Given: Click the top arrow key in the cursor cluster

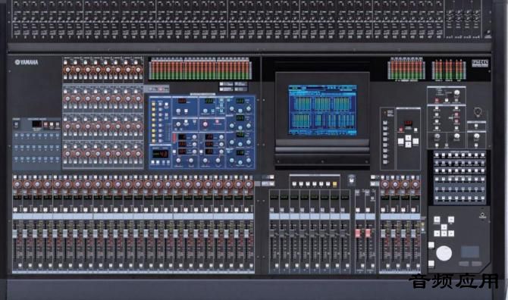Looking at the screenshot, I should tap(444, 227).
